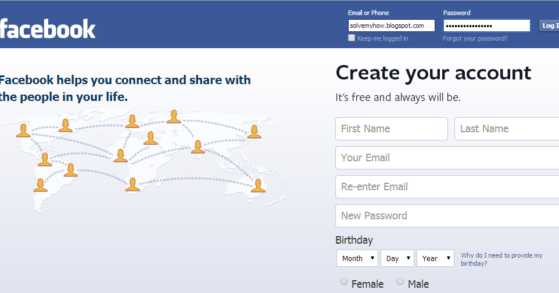Open the birthday Year dropdown
559x293 pixels.
[x=435, y=258]
